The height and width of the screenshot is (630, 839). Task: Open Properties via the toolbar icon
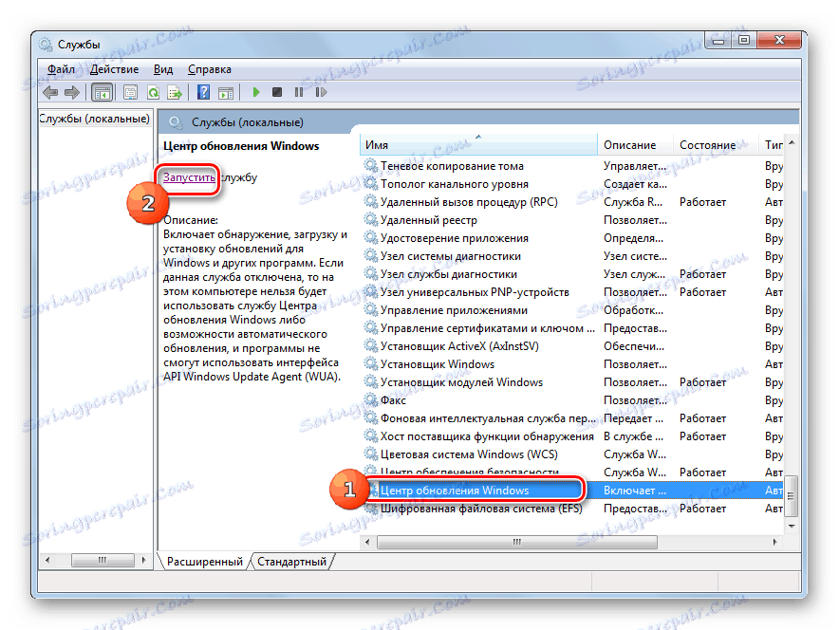point(131,93)
